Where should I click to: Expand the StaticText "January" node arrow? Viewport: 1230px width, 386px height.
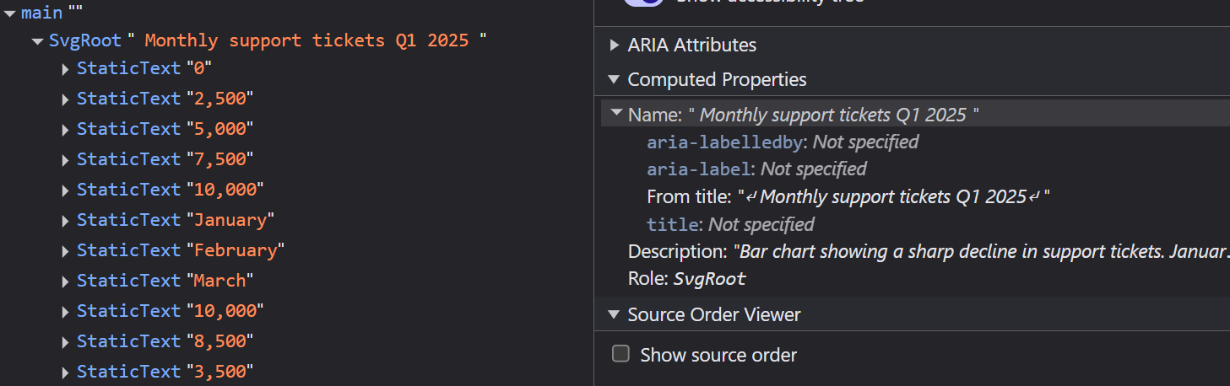click(65, 222)
